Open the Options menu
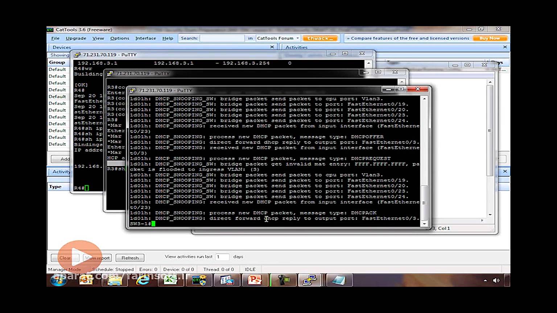The image size is (557, 313). point(120,38)
